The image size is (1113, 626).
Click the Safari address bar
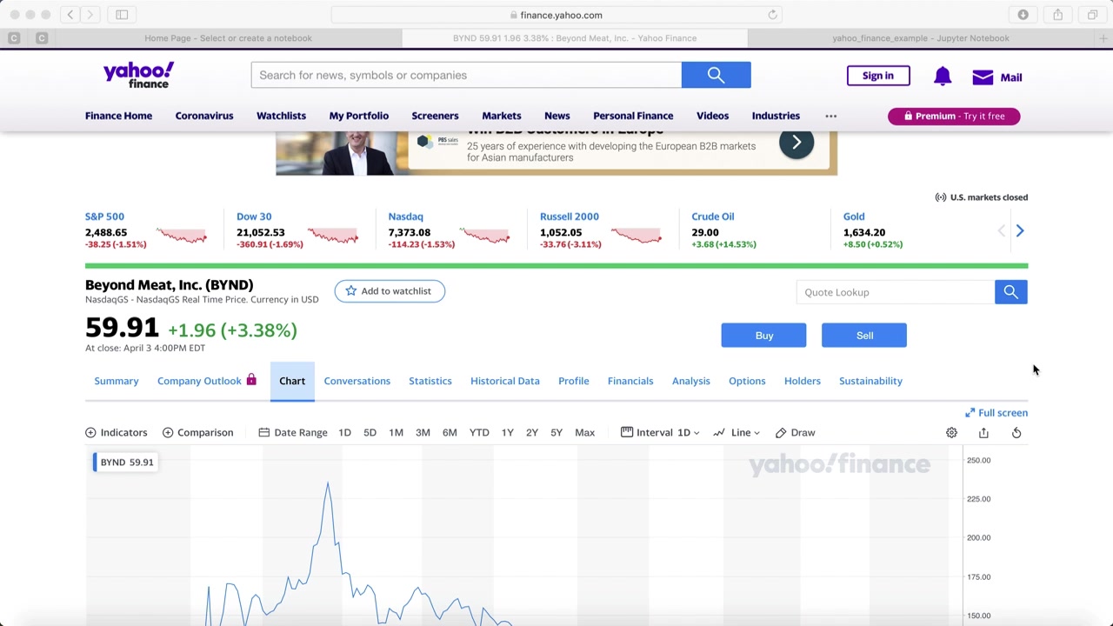(556, 15)
